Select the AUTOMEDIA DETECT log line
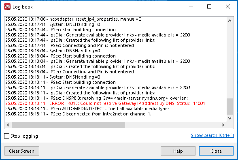Screen dimensions: 238x160 [x=87, y=109]
